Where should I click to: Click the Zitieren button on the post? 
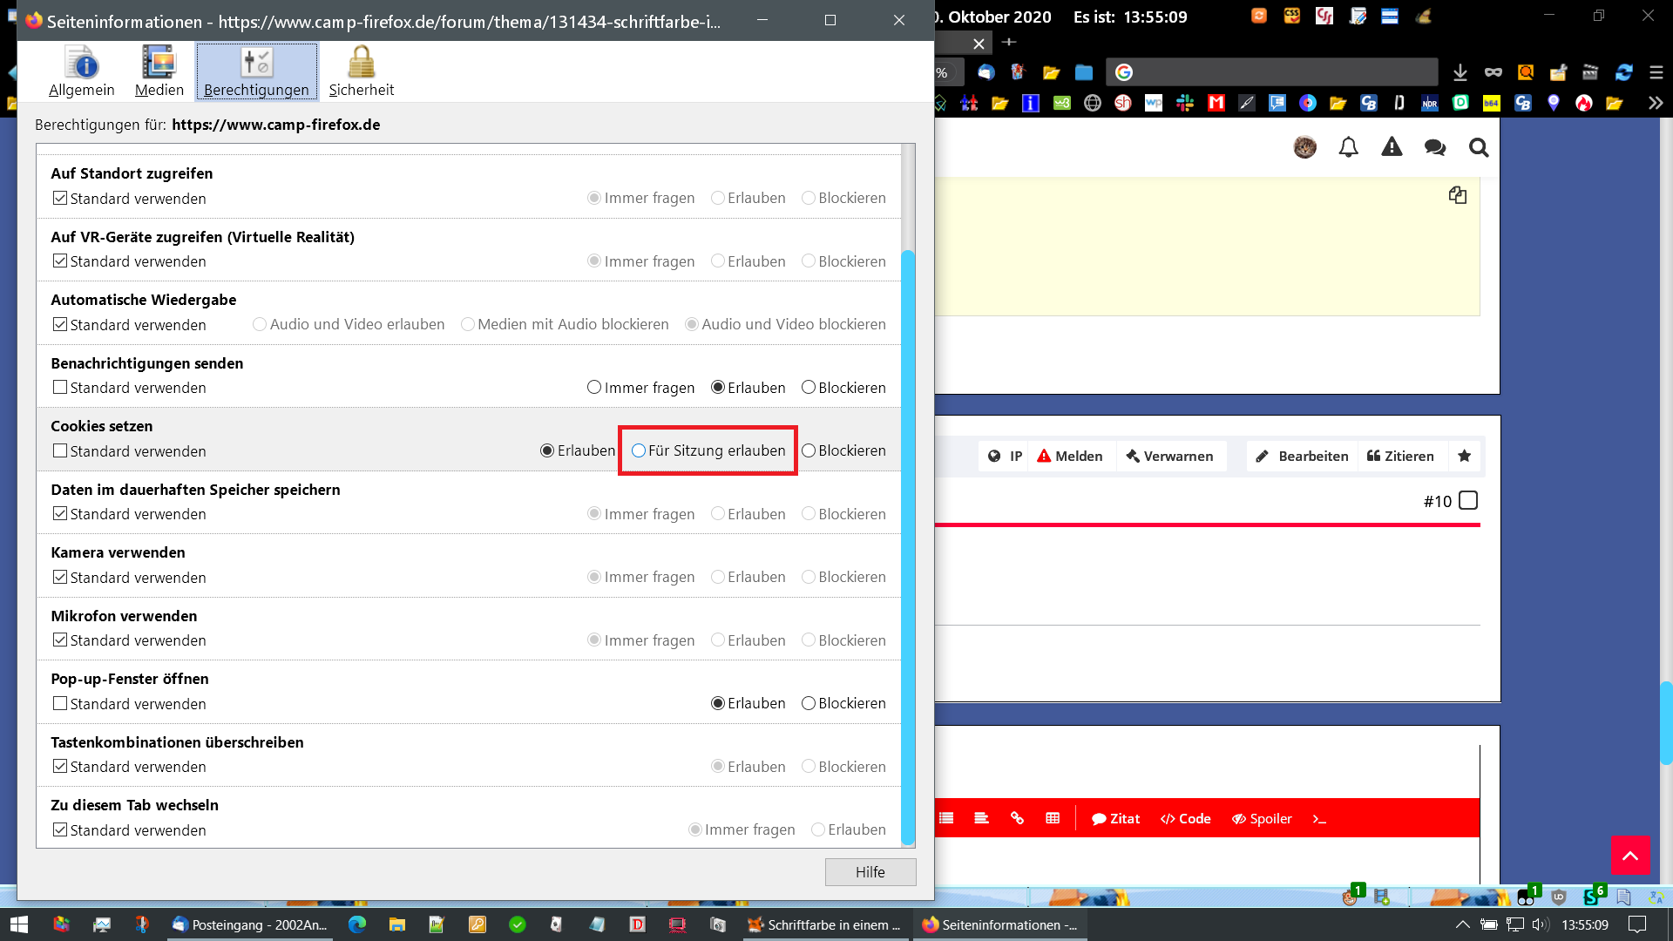pyautogui.click(x=1400, y=456)
